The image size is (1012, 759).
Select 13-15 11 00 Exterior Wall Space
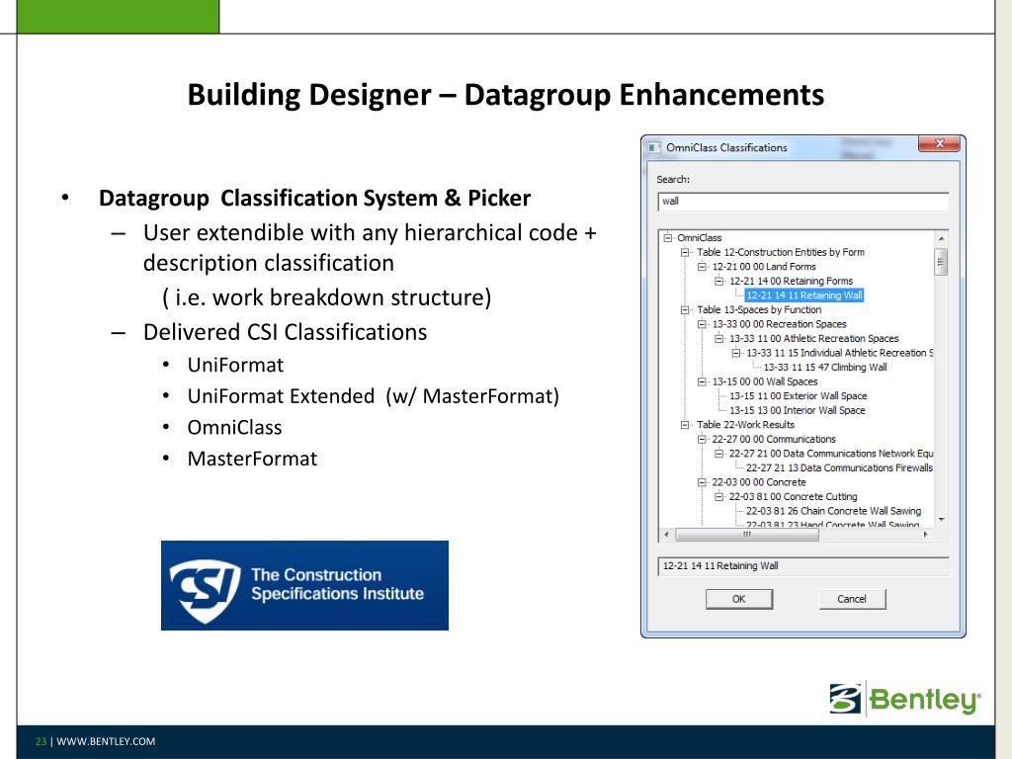pos(799,395)
